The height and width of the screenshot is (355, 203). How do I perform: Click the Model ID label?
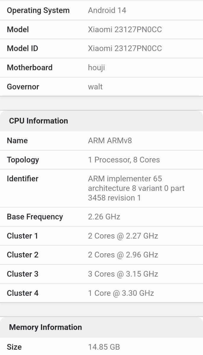pyautogui.click(x=22, y=49)
